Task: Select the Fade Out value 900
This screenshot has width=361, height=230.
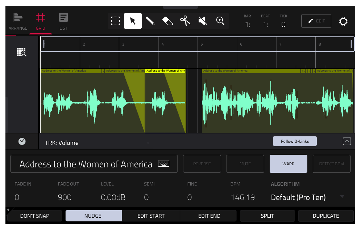Action: pos(65,197)
